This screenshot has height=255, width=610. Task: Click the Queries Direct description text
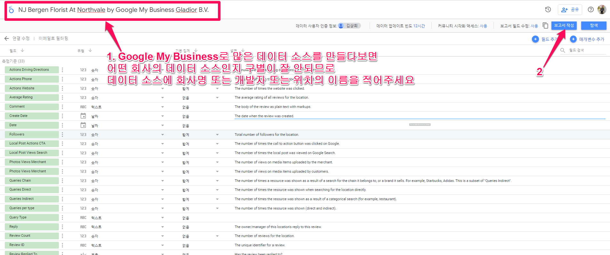[301, 190]
